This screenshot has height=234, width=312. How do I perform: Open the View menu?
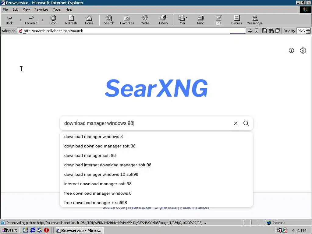pyautogui.click(x=26, y=9)
